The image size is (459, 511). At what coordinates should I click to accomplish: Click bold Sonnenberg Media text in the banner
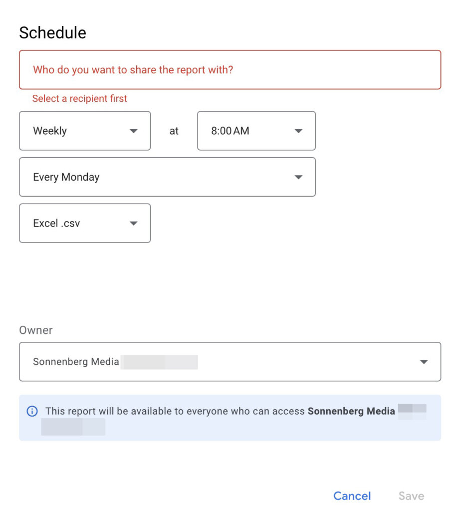point(351,411)
